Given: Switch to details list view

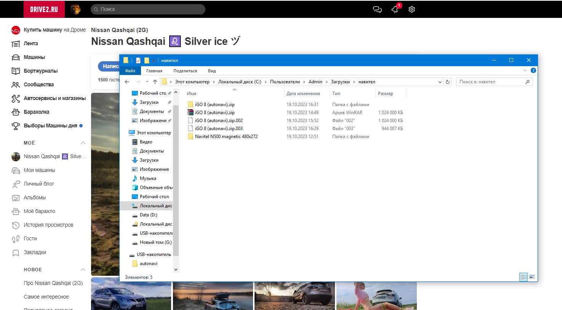Looking at the screenshot, I should (x=524, y=277).
